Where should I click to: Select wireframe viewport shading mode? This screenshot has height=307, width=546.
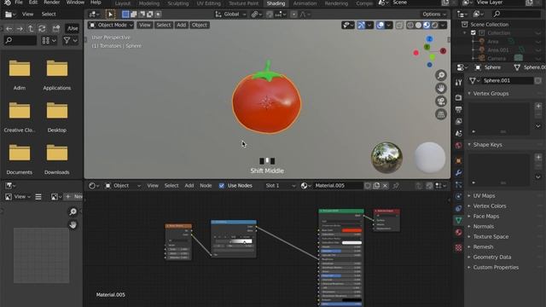click(410, 25)
